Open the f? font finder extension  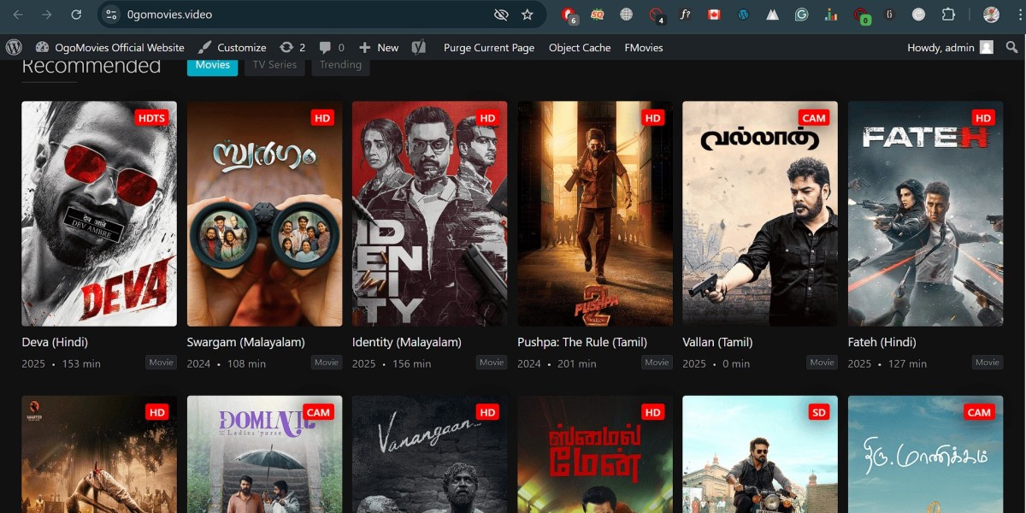(685, 15)
